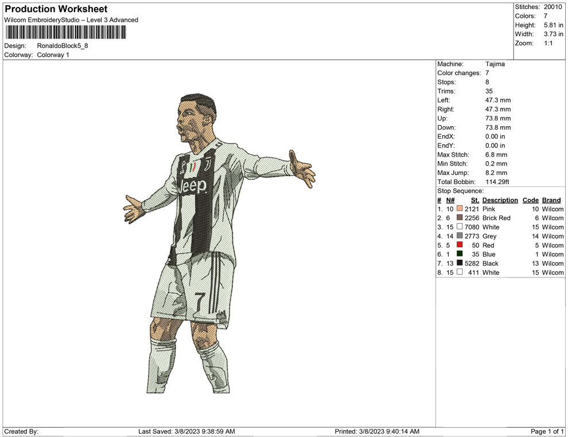Click the trims value '35'

[x=489, y=91]
